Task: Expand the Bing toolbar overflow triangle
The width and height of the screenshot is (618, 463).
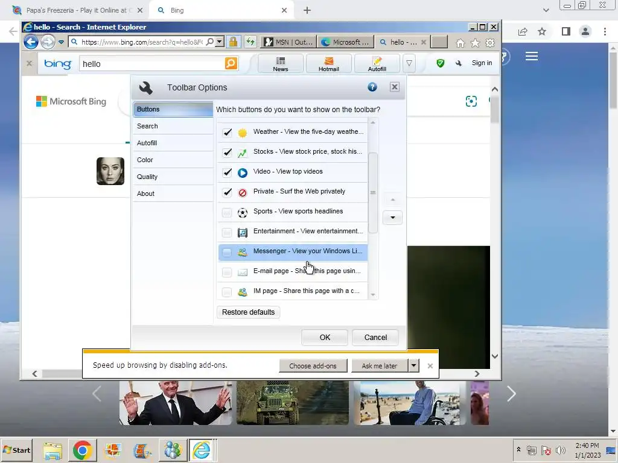Action: click(x=410, y=63)
